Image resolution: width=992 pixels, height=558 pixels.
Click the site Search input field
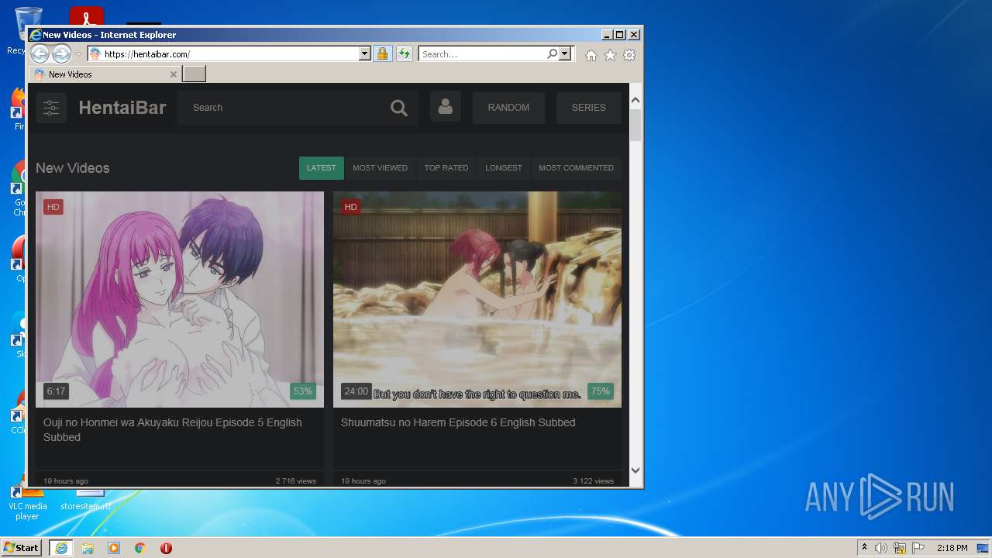click(283, 108)
